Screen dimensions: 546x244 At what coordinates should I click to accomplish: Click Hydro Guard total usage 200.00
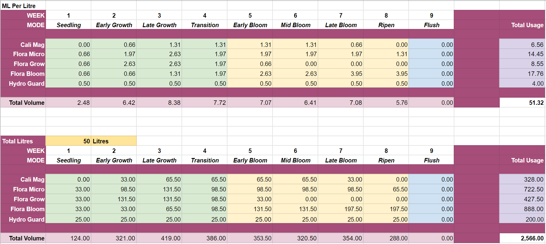(522, 220)
